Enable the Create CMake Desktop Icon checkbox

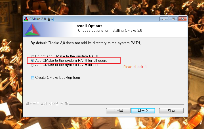pyautogui.click(x=32, y=77)
